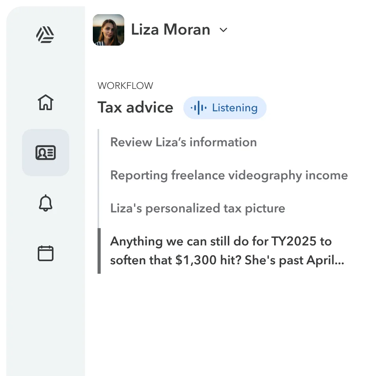This screenshot has width=376, height=376.
Task: Open the calendar icon
Action: [46, 253]
